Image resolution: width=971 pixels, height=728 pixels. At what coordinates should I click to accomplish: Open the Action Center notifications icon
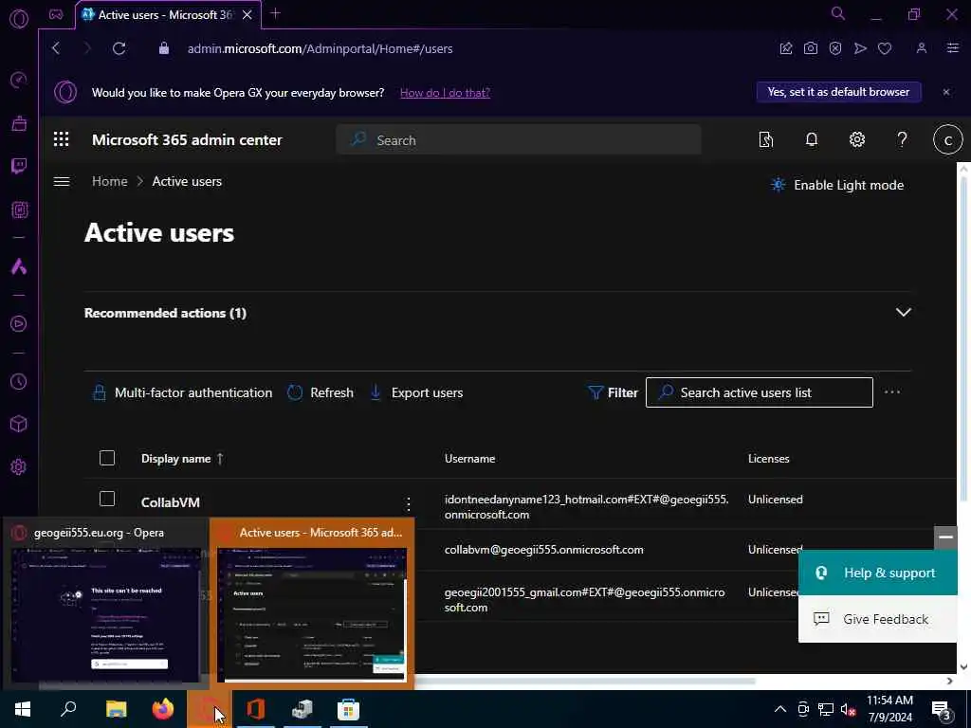click(940, 709)
